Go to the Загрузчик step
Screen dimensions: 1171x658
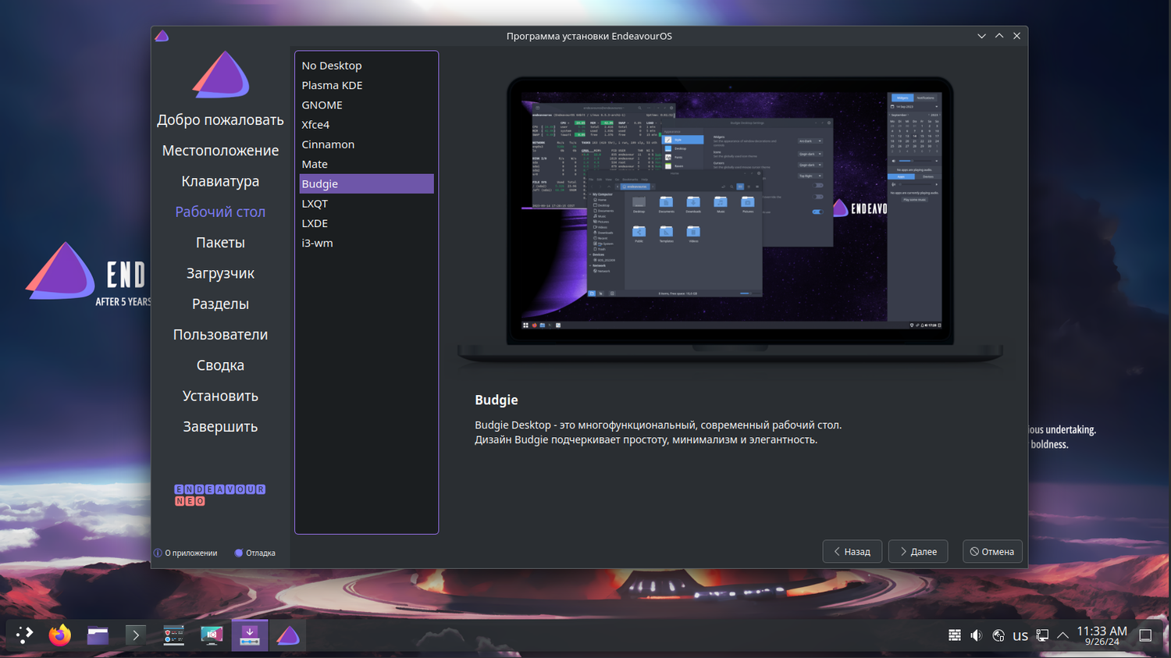(220, 273)
